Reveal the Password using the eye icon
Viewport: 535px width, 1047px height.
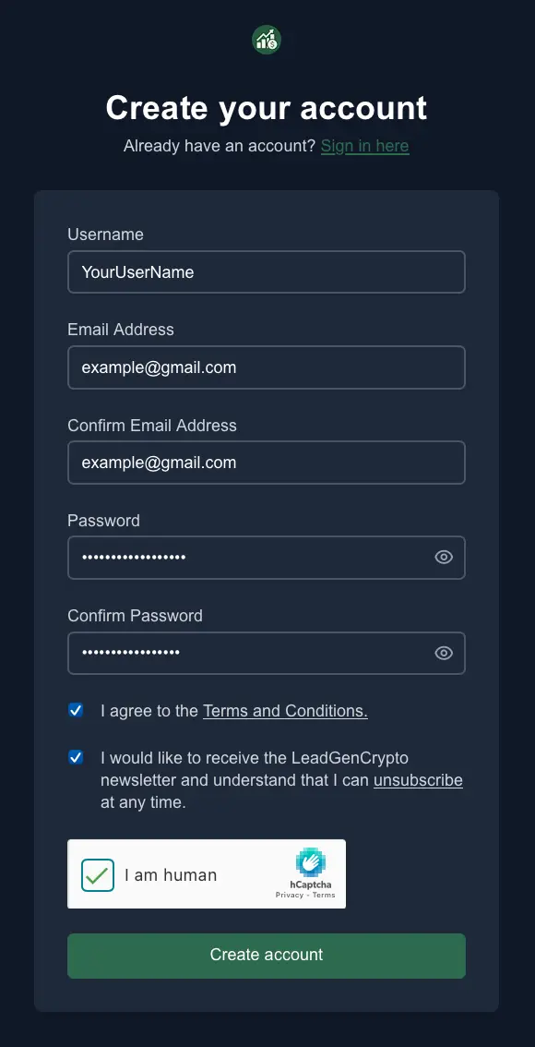[444, 557]
